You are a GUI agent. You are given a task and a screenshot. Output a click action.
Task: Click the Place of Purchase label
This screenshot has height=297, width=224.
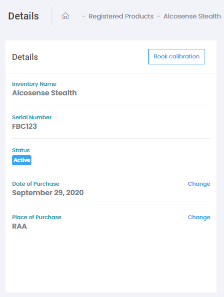(x=37, y=217)
